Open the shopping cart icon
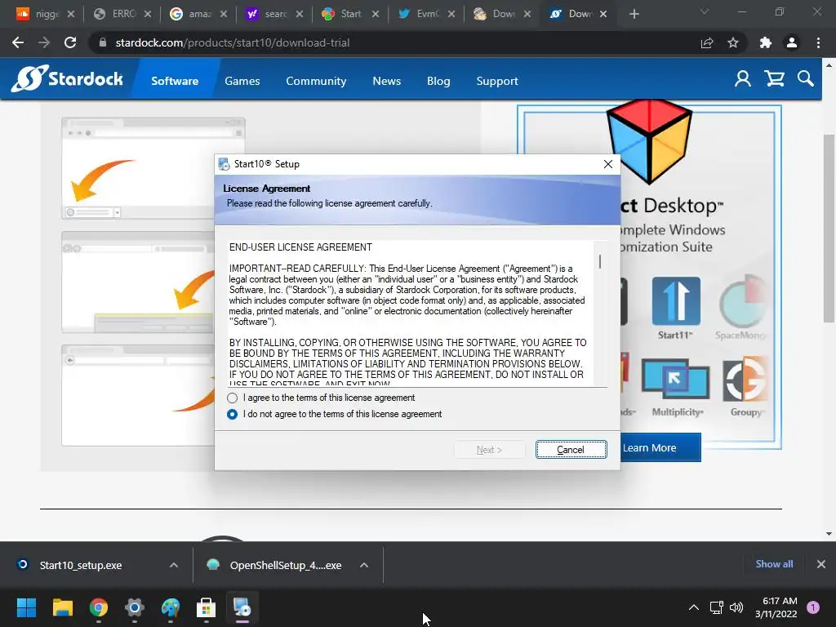This screenshot has height=627, width=836. (774, 79)
